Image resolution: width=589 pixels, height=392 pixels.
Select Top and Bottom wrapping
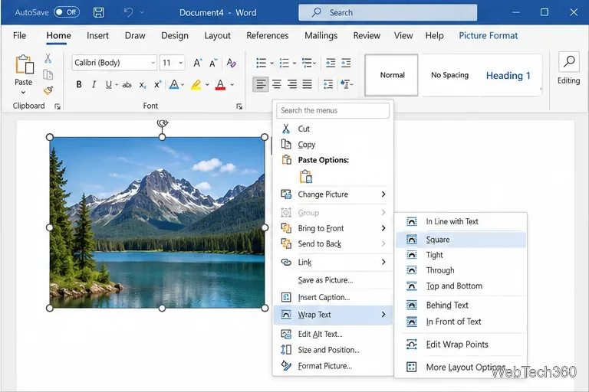click(x=461, y=286)
